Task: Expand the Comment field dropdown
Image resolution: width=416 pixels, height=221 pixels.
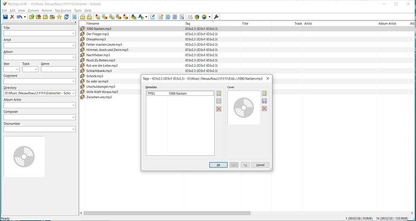Action: coord(73,81)
